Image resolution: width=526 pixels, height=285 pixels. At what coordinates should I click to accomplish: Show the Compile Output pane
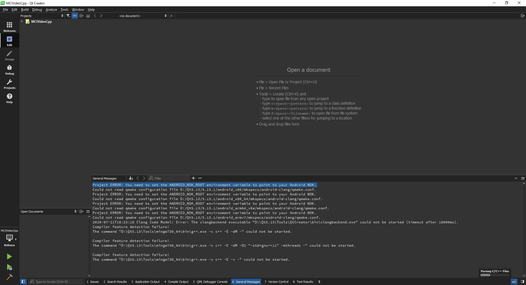(x=177, y=282)
